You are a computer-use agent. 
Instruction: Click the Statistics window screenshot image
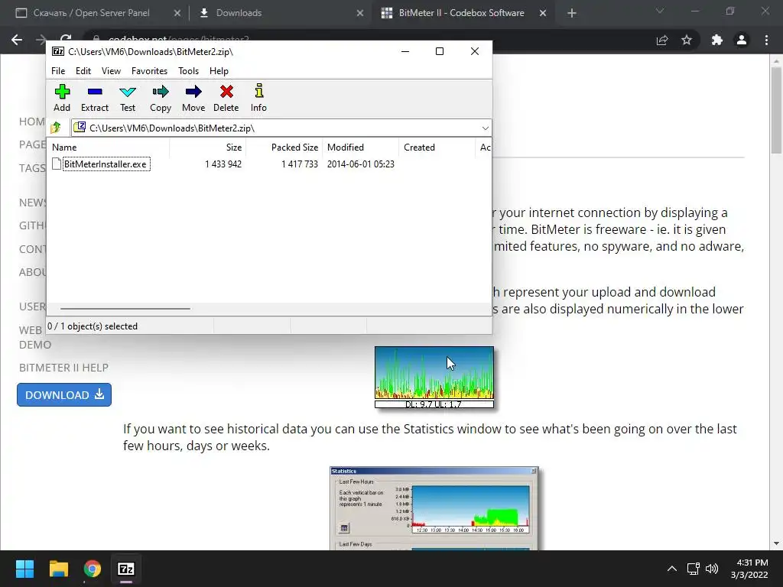[x=434, y=508]
